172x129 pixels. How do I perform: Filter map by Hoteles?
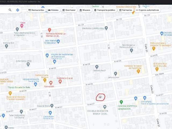point(53,10)
